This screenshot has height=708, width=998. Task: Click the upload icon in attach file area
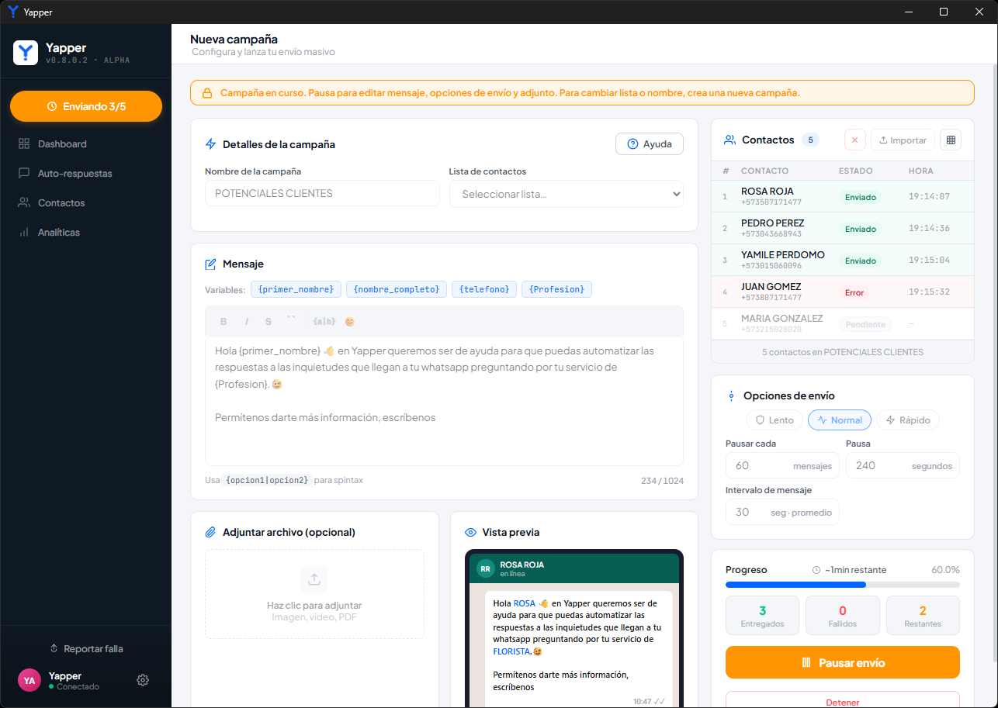[x=314, y=579]
